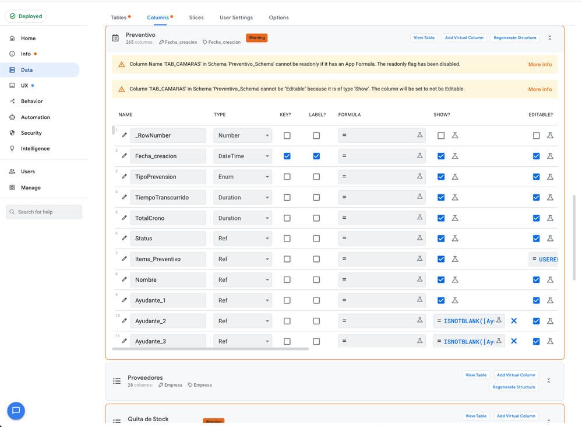This screenshot has width=582, height=427.
Task: Open type dropdown for TiempoTranscurrido
Action: (x=243, y=197)
